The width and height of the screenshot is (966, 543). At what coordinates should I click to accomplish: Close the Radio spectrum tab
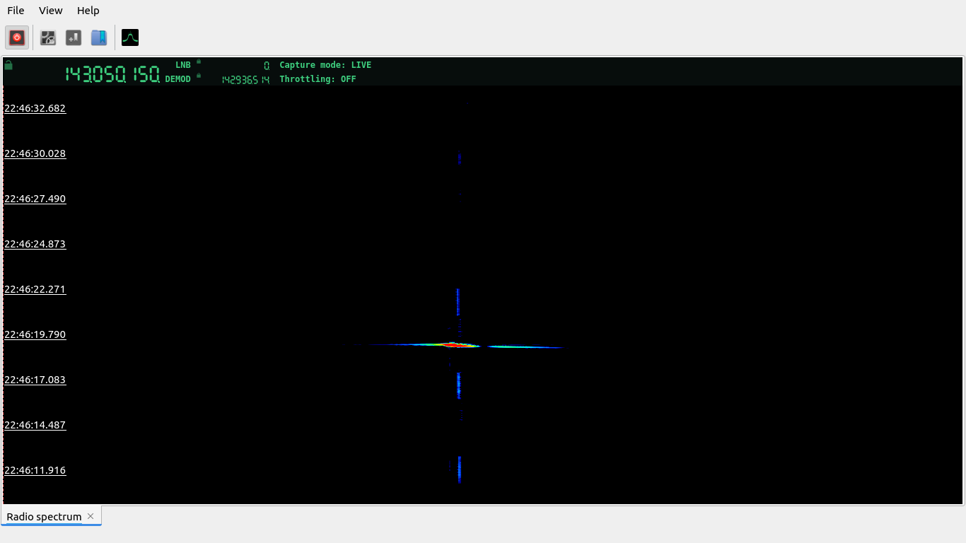tap(91, 516)
